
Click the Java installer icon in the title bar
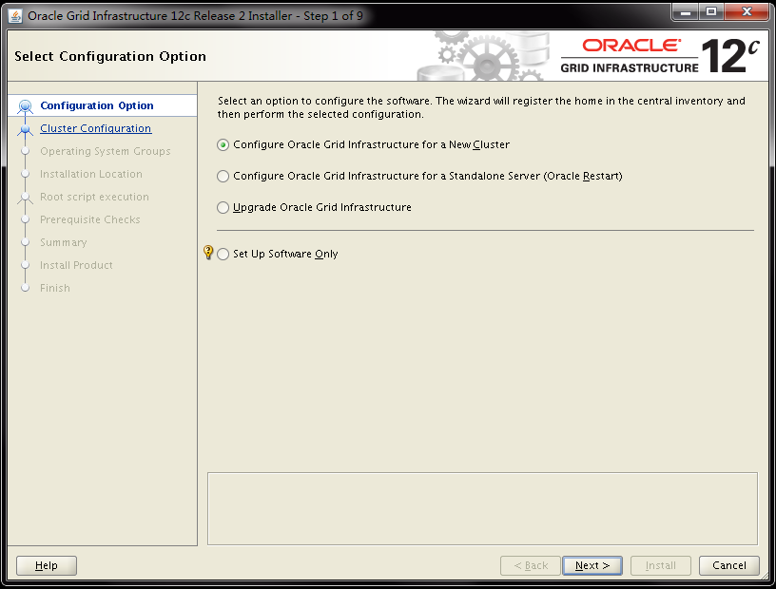click(x=15, y=16)
